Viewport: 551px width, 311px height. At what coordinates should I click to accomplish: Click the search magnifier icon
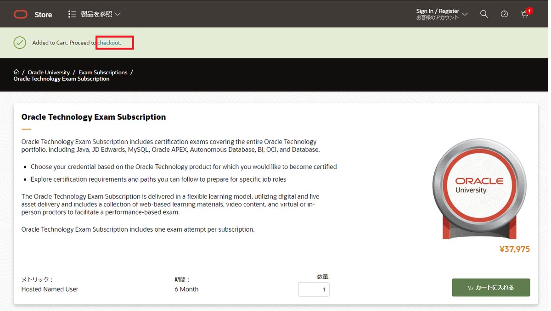tap(484, 14)
